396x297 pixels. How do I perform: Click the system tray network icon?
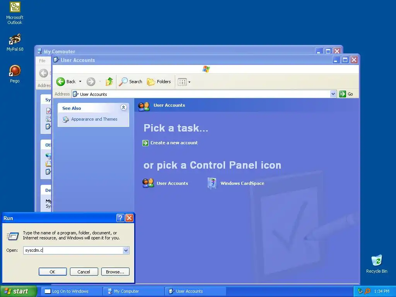pos(360,291)
